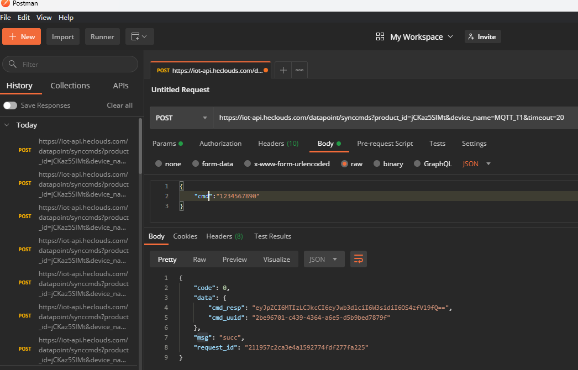This screenshot has height=370, width=578.
Task: Open the Help menu
Action: coord(66,17)
